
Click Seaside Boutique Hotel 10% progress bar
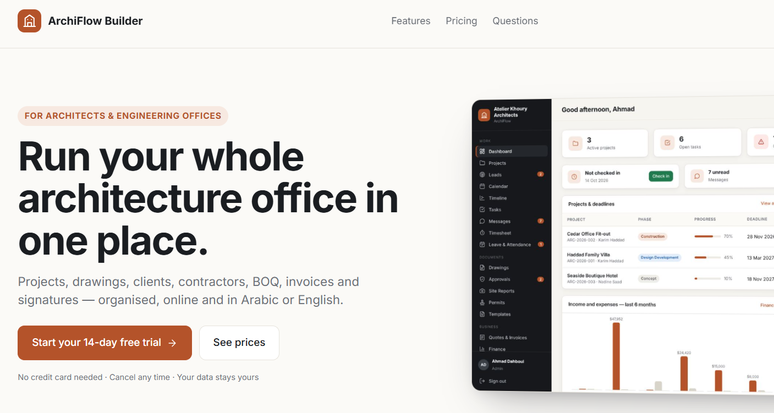(x=707, y=279)
